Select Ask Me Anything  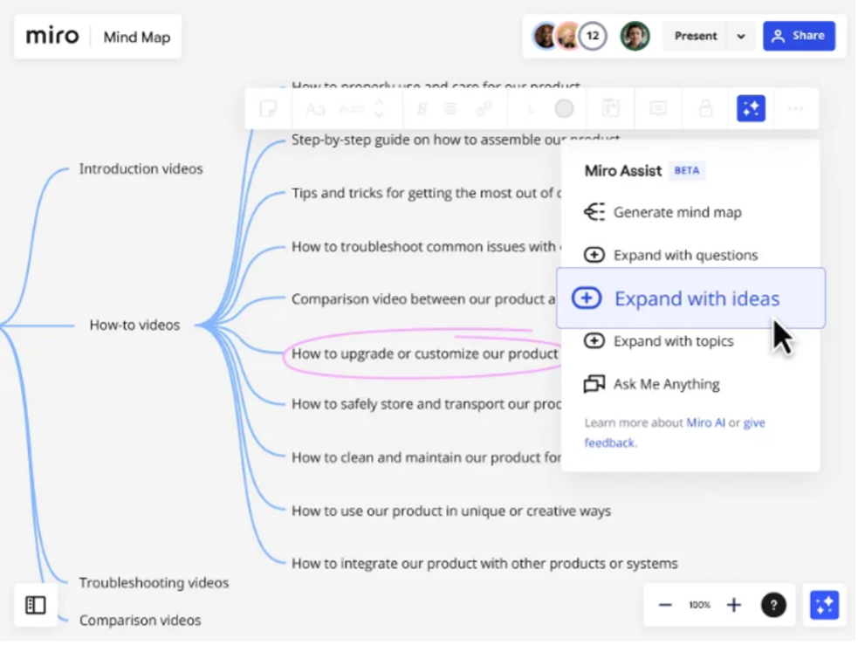click(652, 384)
